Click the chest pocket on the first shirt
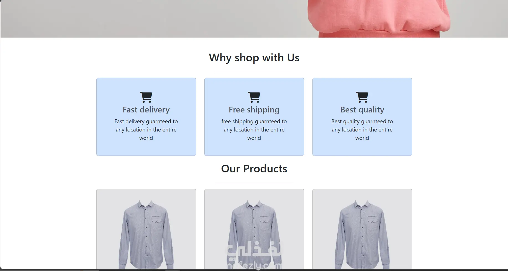This screenshot has width=508, height=271. (x=157, y=220)
